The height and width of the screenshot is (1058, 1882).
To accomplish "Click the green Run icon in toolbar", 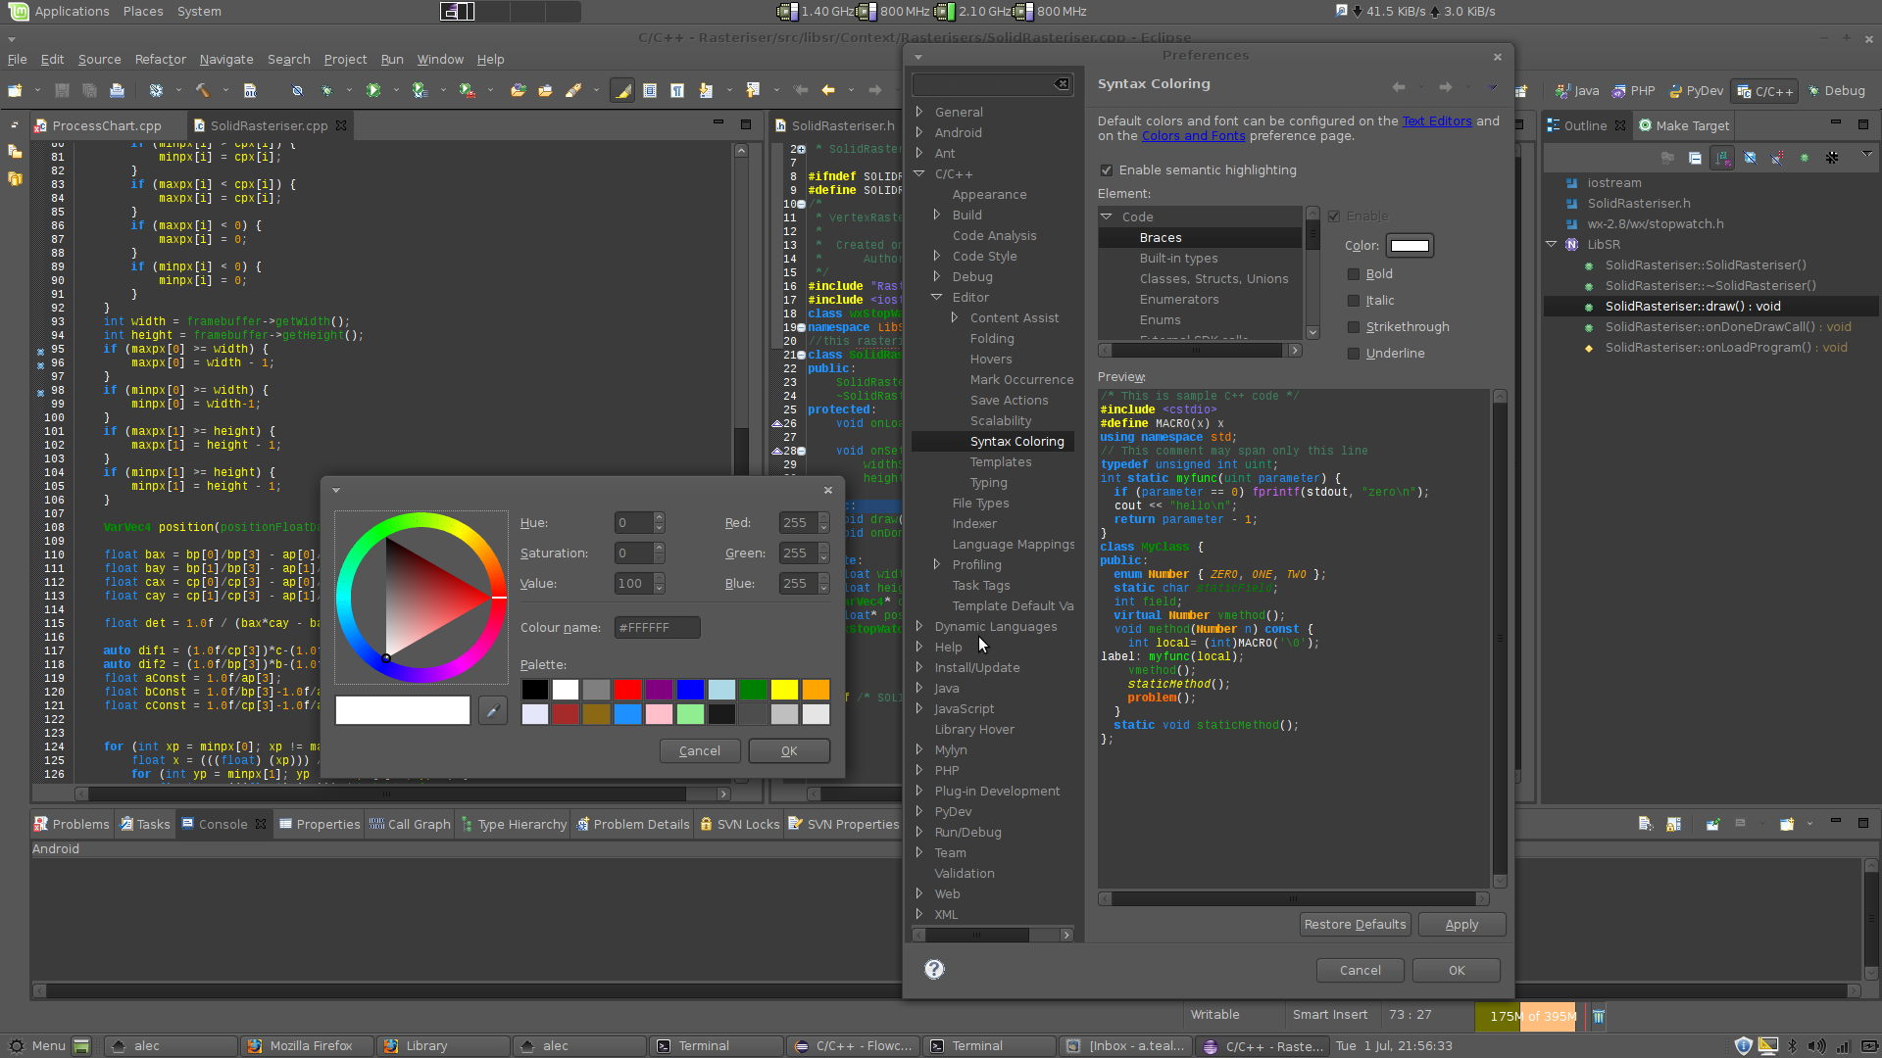I will (x=373, y=90).
